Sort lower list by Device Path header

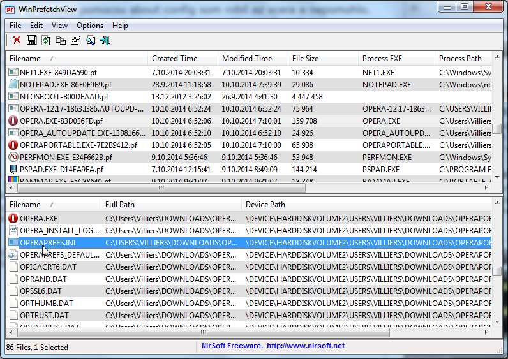coord(366,205)
